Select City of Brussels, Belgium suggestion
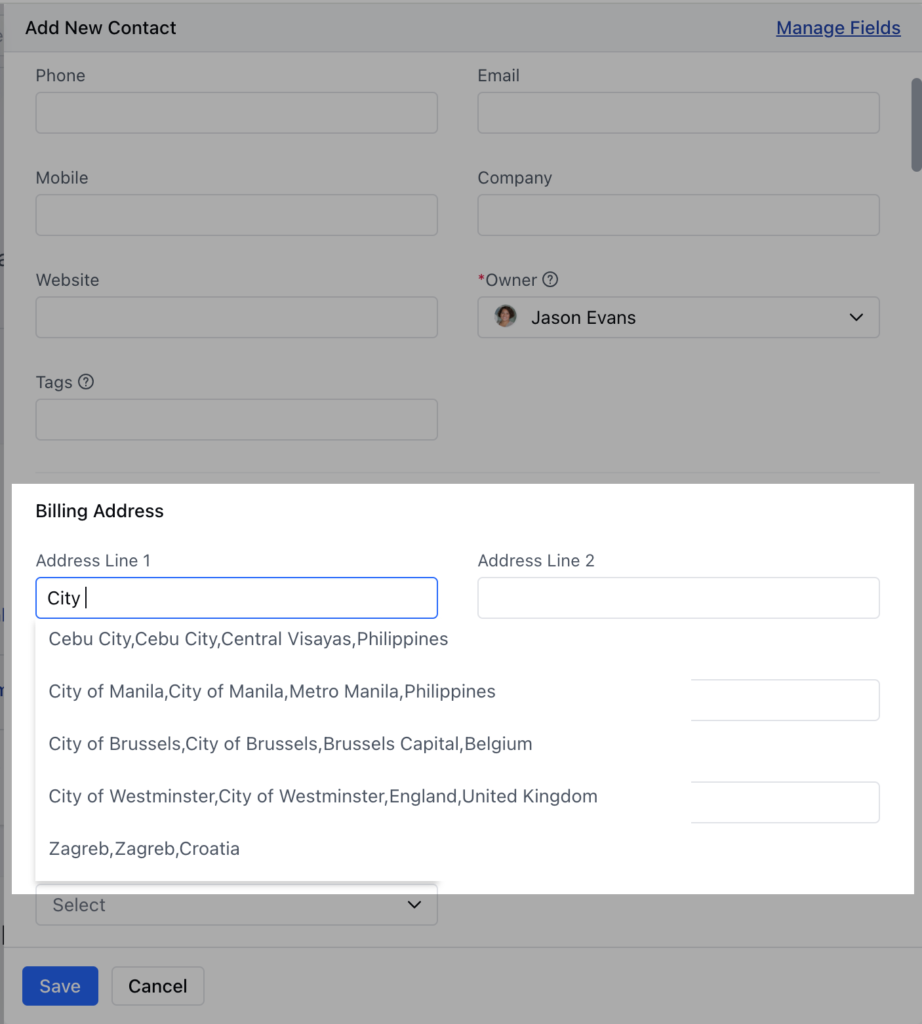Image resolution: width=922 pixels, height=1024 pixels. pos(291,744)
